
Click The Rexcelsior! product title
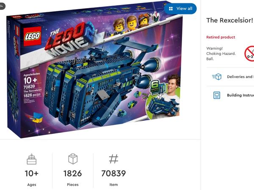(229, 20)
